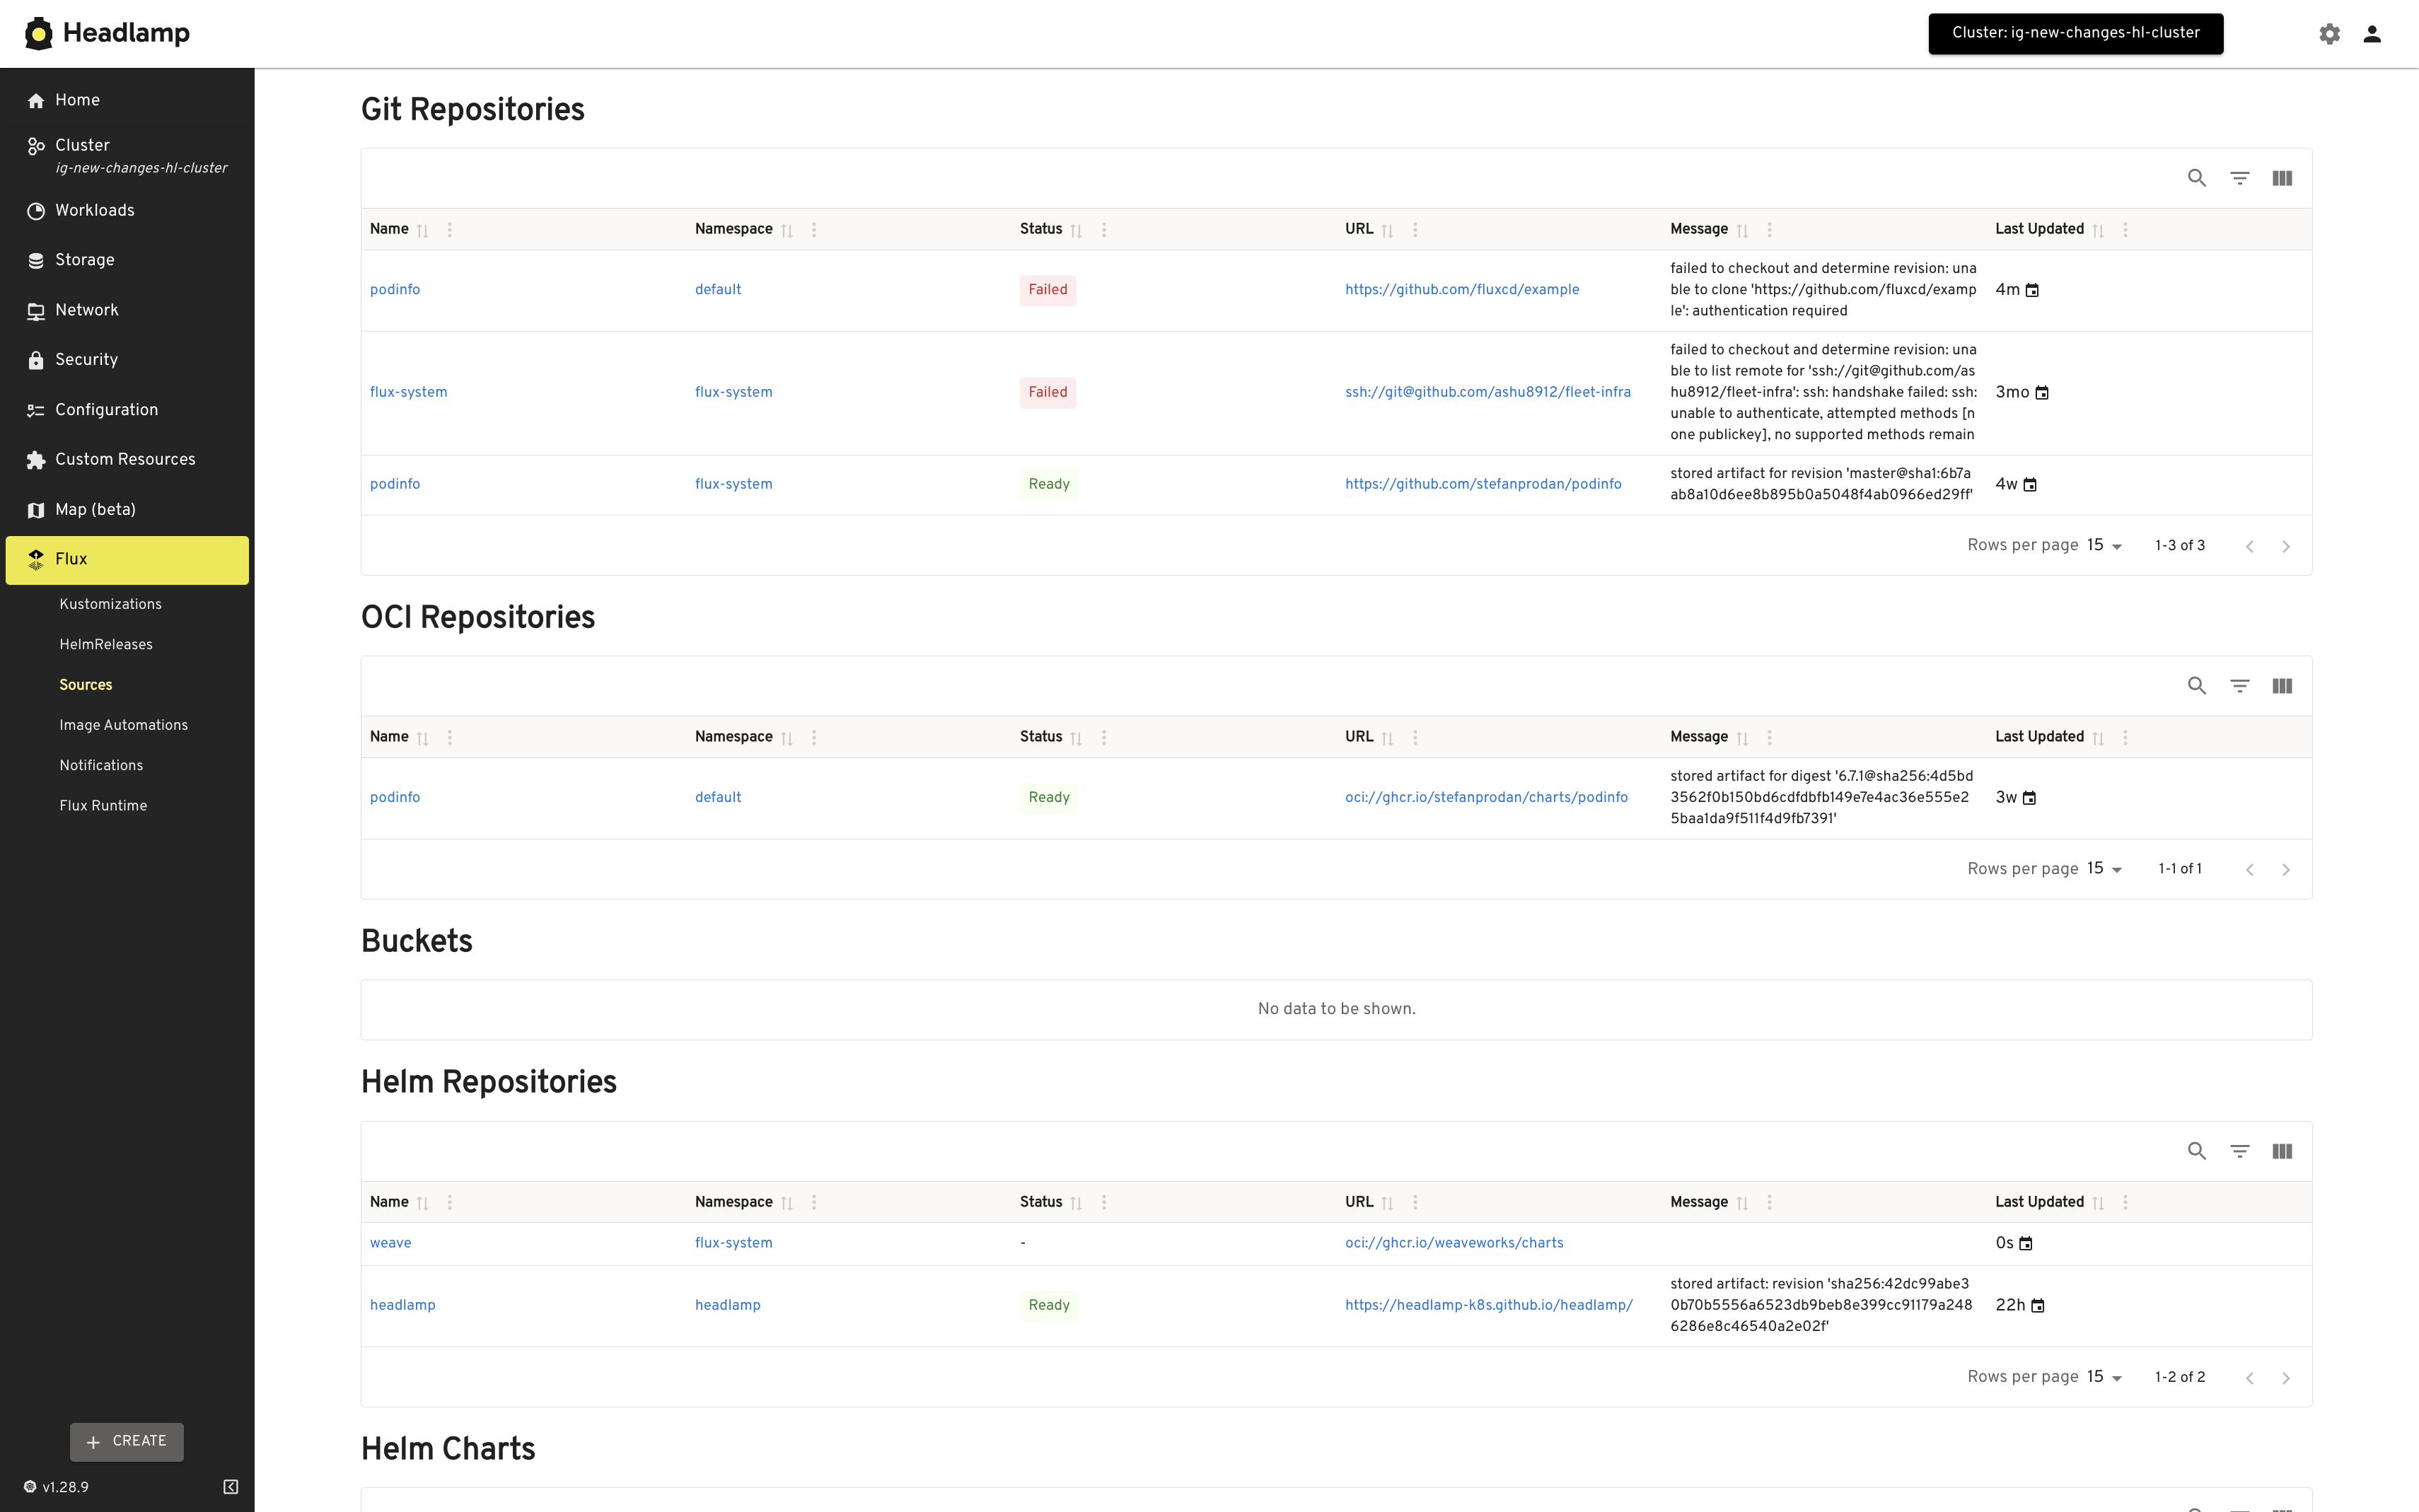Click the filter icon in OCI Repositories table
This screenshot has height=1512, width=2419.
tap(2239, 686)
